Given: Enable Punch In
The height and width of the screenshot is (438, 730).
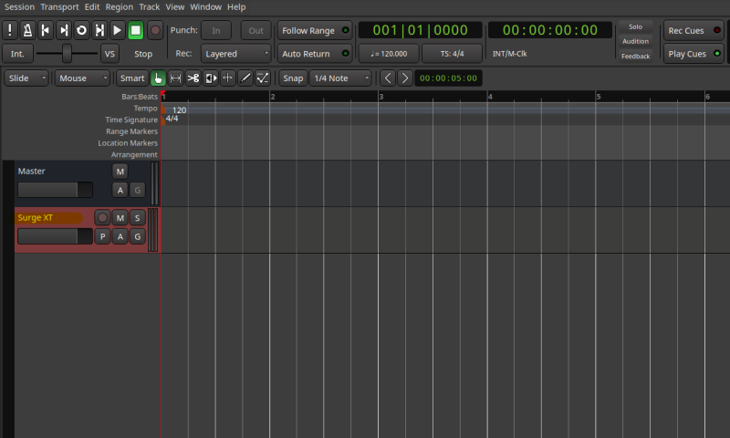Looking at the screenshot, I should [x=216, y=30].
